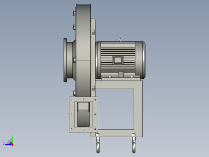The image size is (209, 157).
Task: Select the right caster wheel under frame
Action: 134,143
